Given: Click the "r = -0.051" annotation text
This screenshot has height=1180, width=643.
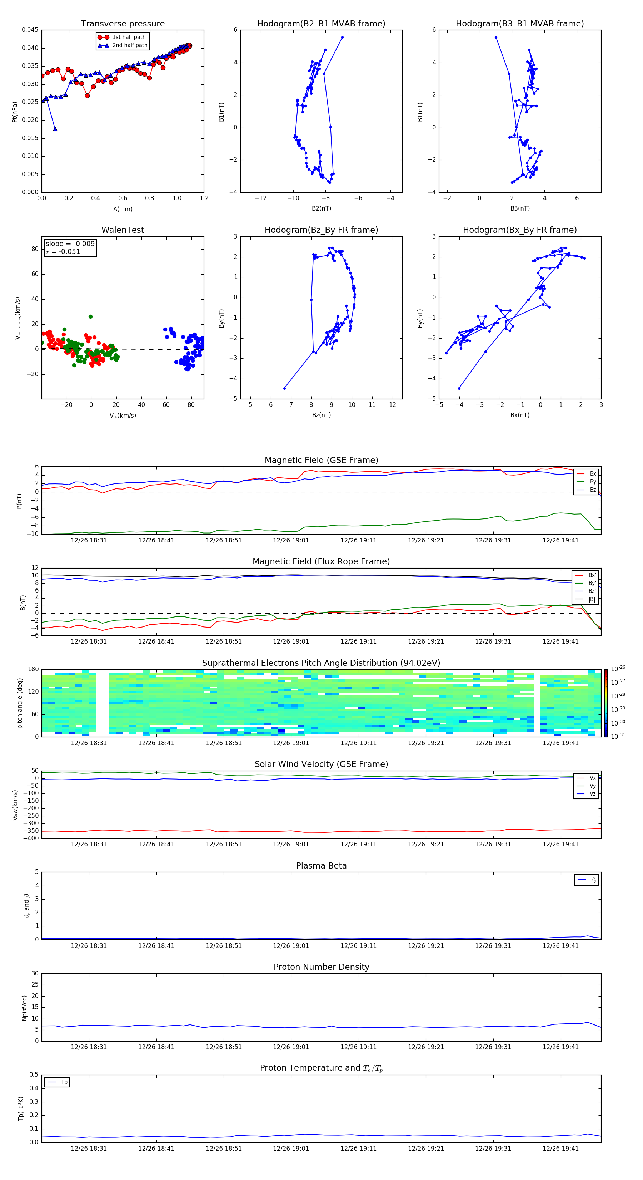Looking at the screenshot, I should [63, 251].
